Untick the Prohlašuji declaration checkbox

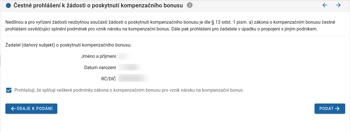9,90
